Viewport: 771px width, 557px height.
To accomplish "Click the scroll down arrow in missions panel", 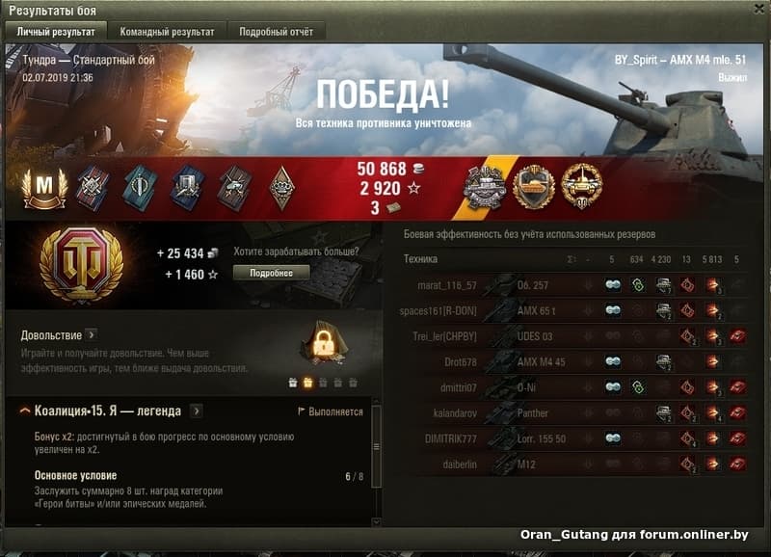I will (377, 522).
